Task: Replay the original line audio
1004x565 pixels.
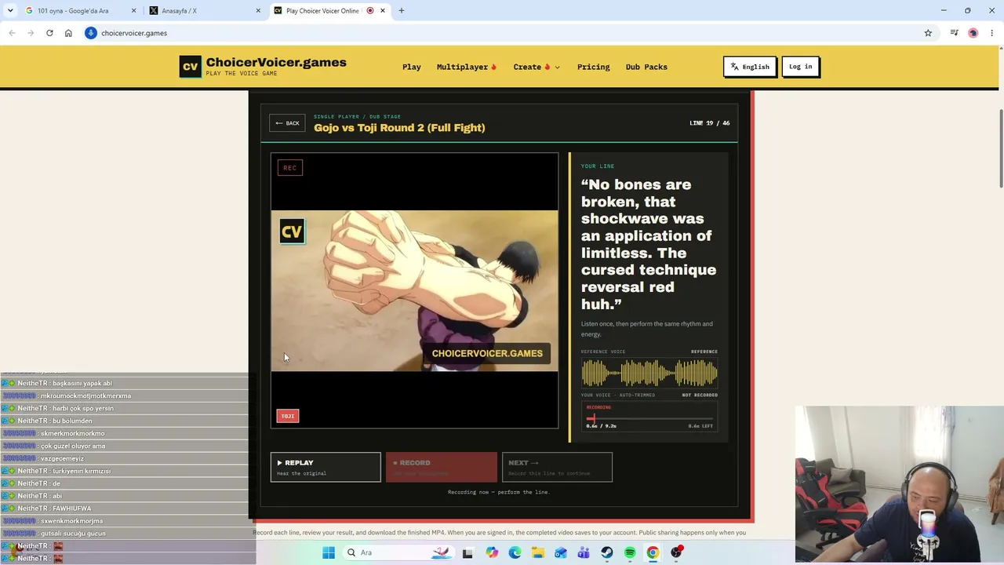Action: click(326, 467)
